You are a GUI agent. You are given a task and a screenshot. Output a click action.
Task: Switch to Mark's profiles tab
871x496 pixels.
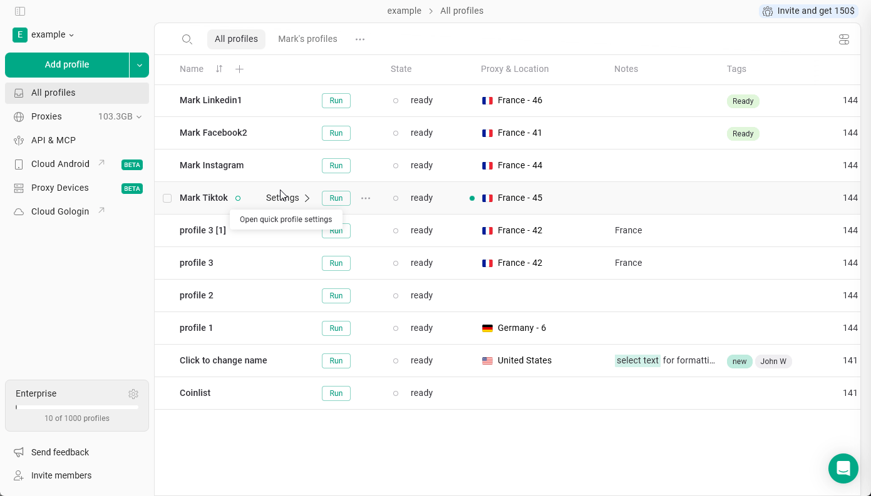307,39
